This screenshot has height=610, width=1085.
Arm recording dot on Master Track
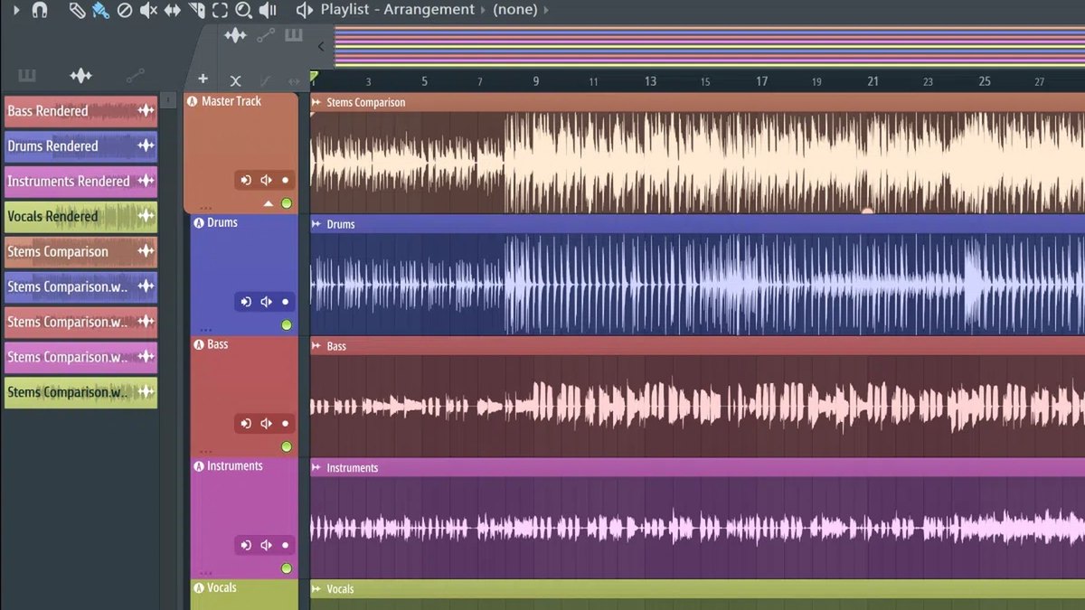tap(285, 181)
